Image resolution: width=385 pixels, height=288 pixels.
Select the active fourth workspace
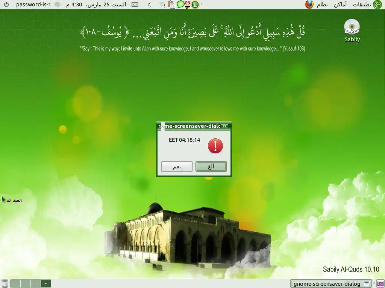[45, 283]
